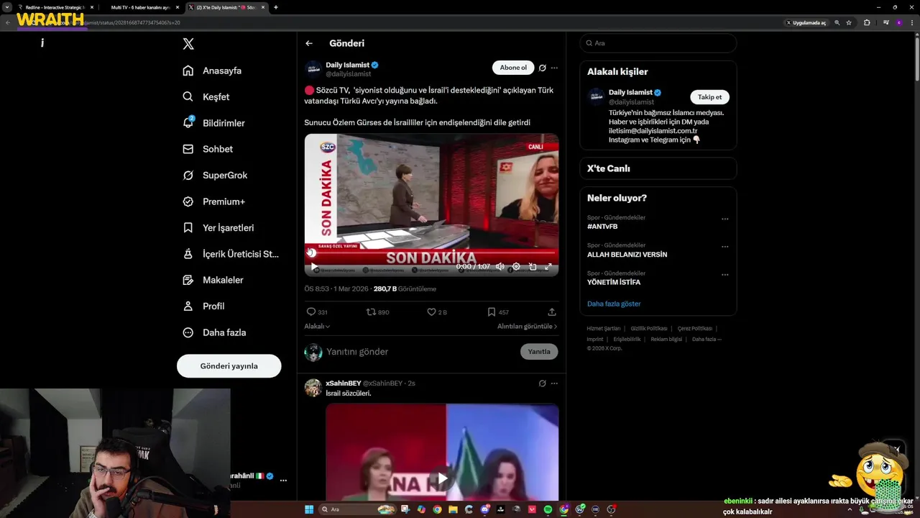
Task: Click the Gönderi yayınla button
Action: (229, 365)
